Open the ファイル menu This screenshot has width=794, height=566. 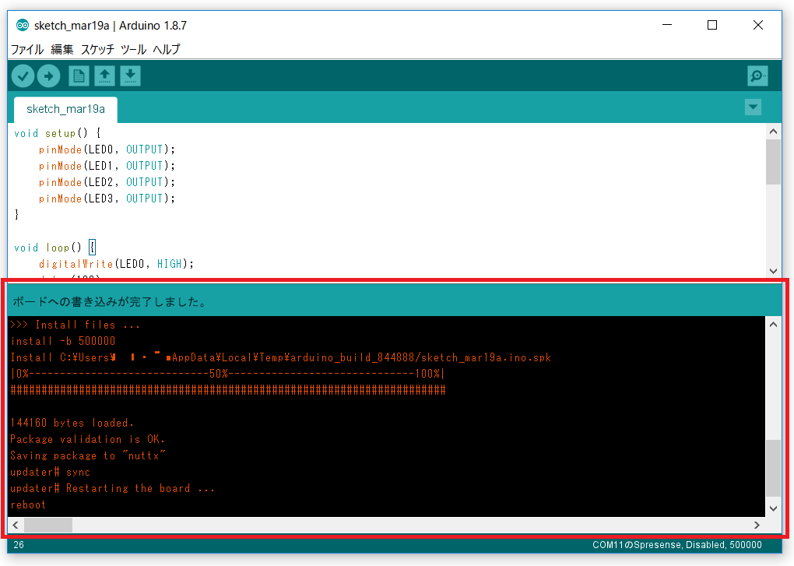coord(27,49)
